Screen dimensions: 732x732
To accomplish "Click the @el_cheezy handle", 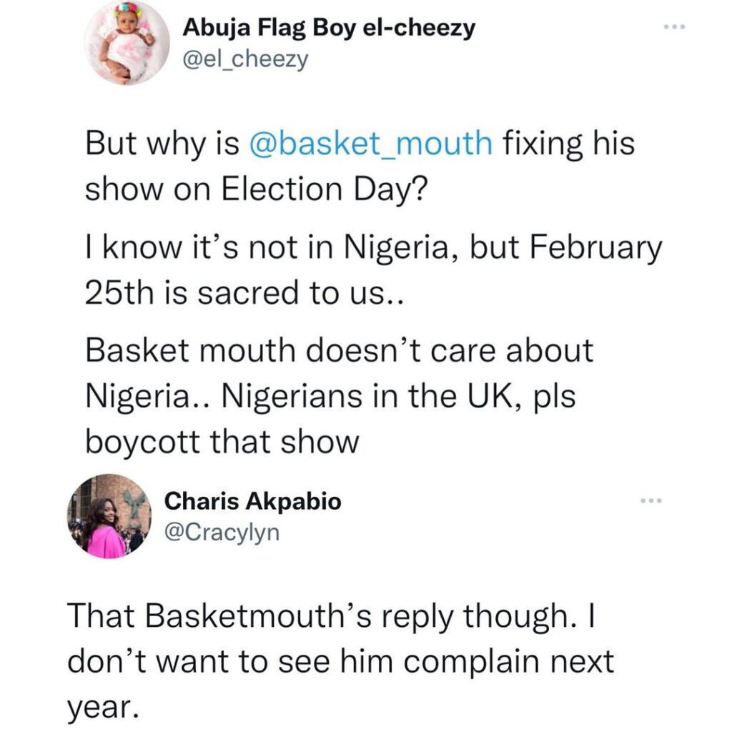I will tap(246, 59).
